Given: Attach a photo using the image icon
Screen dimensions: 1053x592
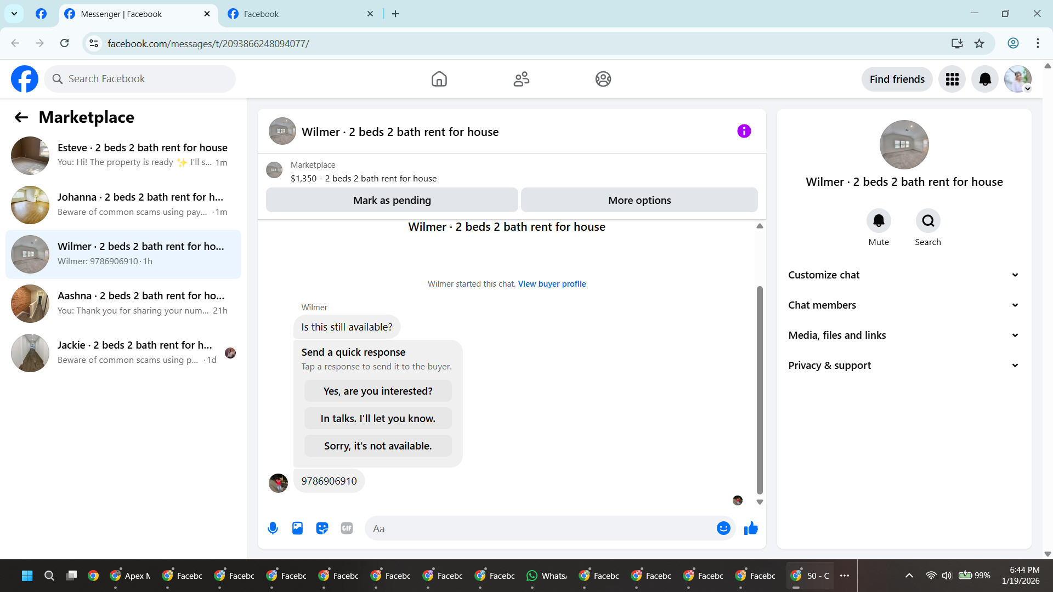Looking at the screenshot, I should pos(297,528).
